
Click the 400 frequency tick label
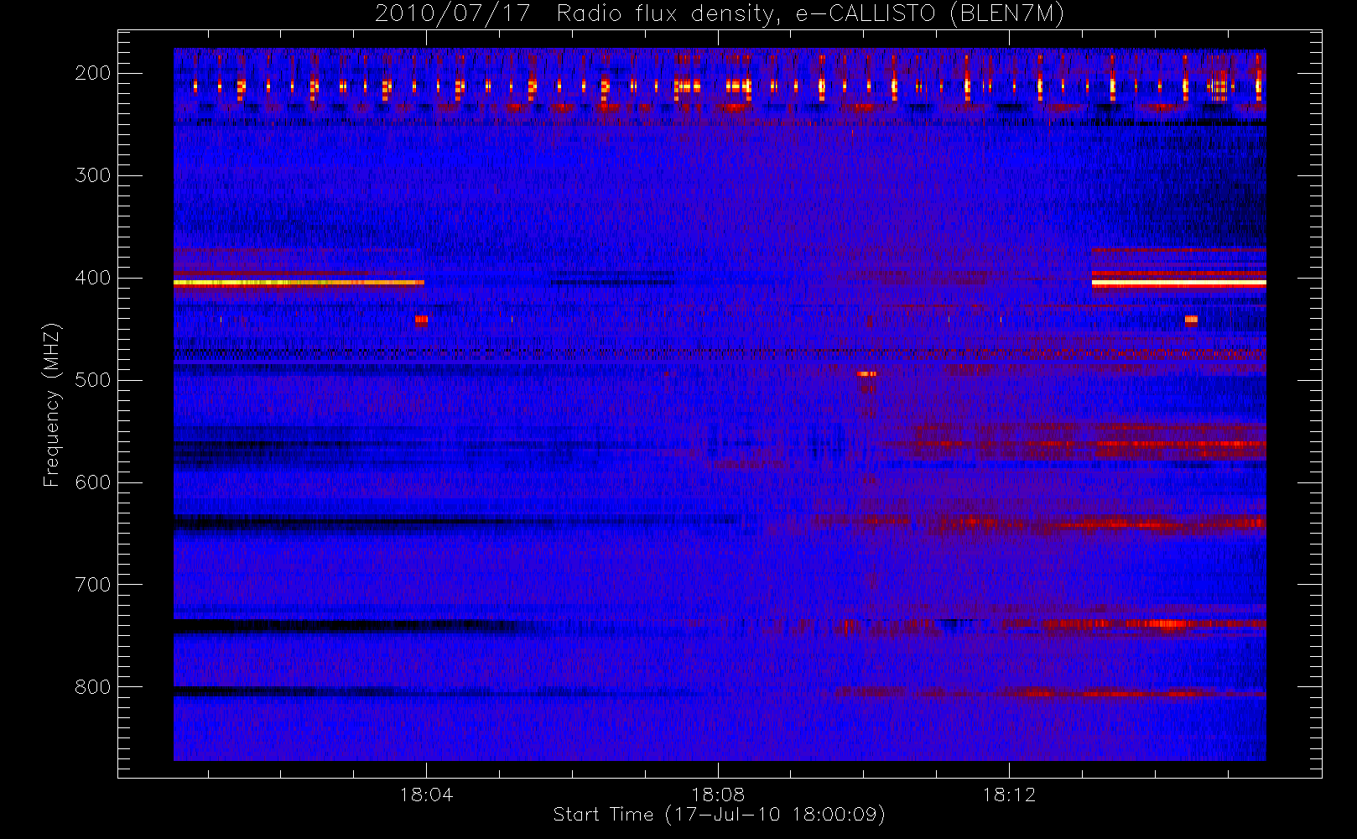click(92, 278)
